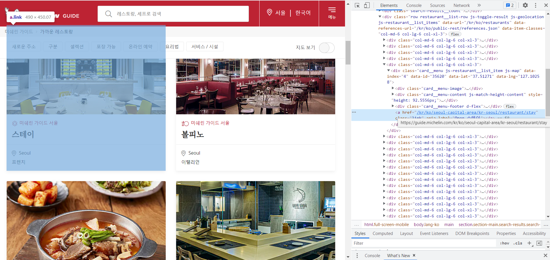The width and height of the screenshot is (550, 260).
Task: Open the Korean stew food photo card
Action: [86, 221]
